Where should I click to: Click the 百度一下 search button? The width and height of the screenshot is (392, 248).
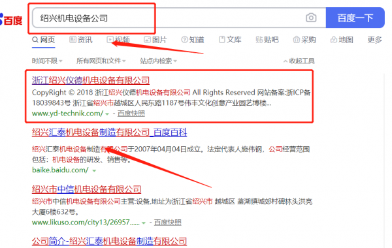point(355,18)
